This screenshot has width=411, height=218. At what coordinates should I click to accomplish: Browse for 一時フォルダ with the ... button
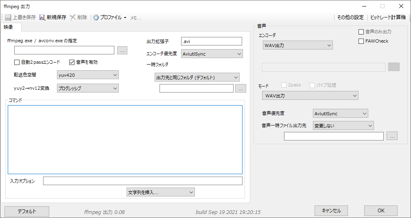[240, 88]
